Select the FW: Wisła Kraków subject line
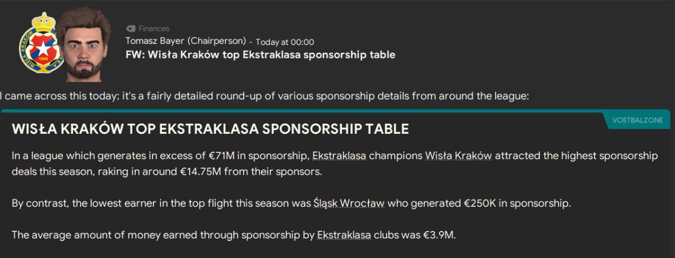 pyautogui.click(x=260, y=55)
